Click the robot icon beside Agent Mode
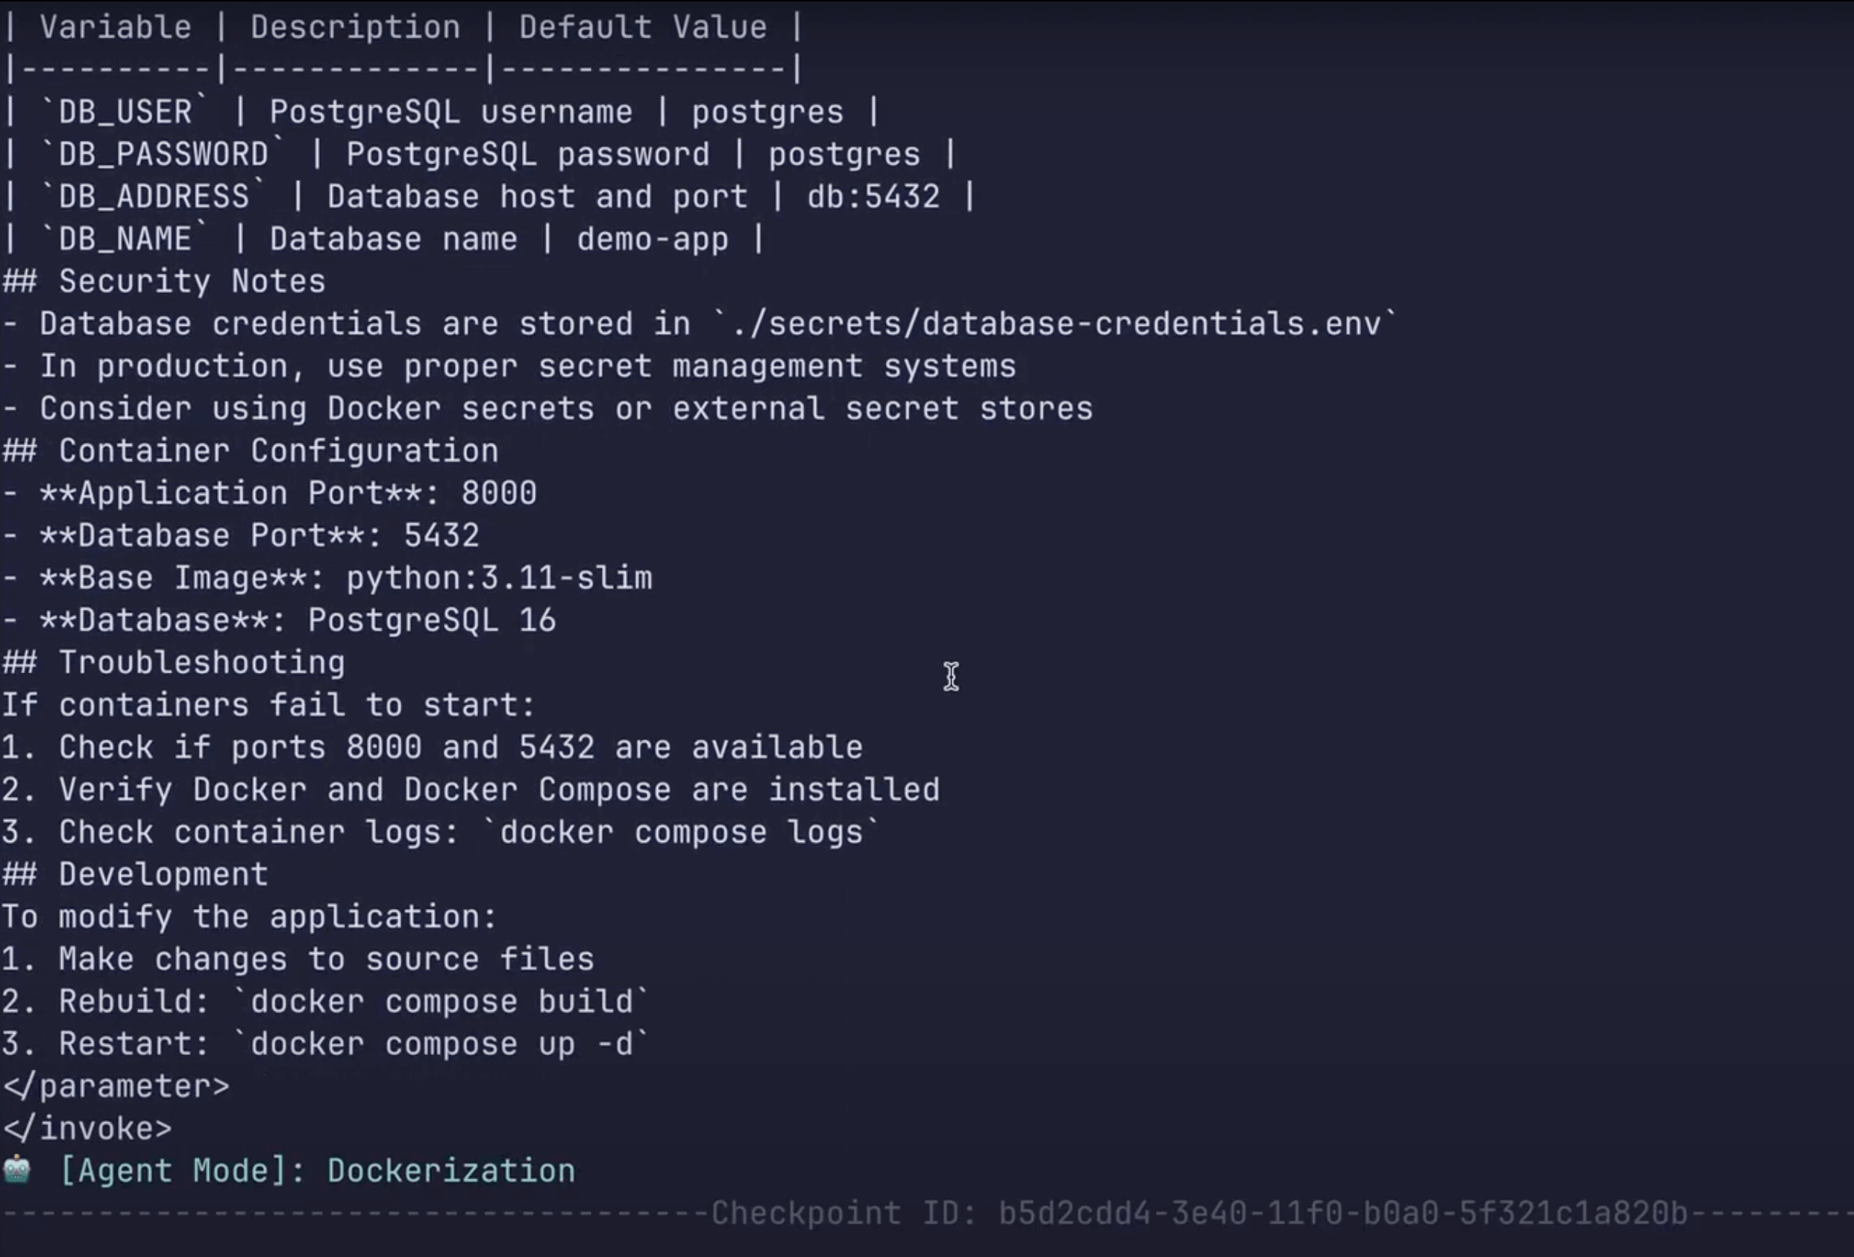This screenshot has width=1854, height=1257. point(16,1171)
